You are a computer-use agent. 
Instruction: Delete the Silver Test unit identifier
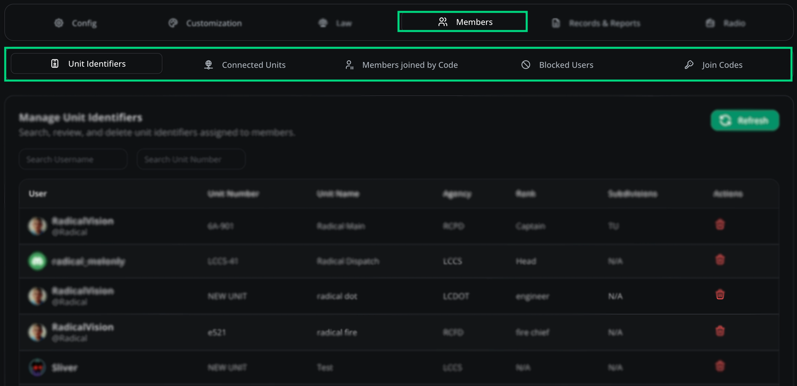coord(720,366)
